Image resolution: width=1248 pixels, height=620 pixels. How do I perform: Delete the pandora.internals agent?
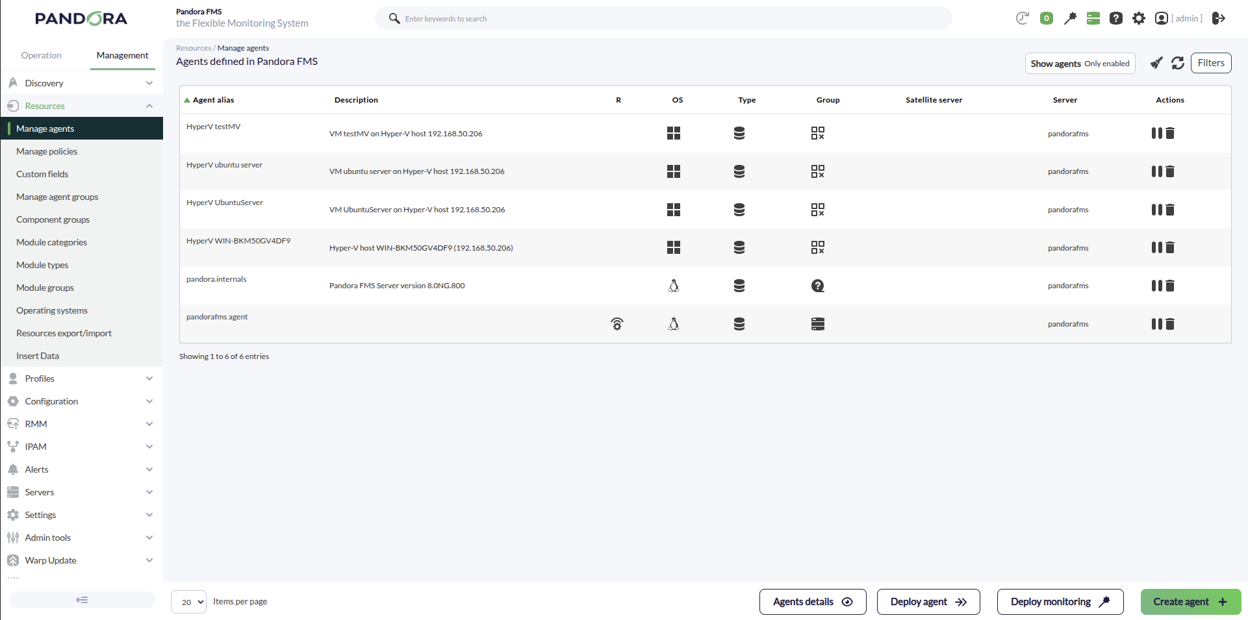point(1170,286)
